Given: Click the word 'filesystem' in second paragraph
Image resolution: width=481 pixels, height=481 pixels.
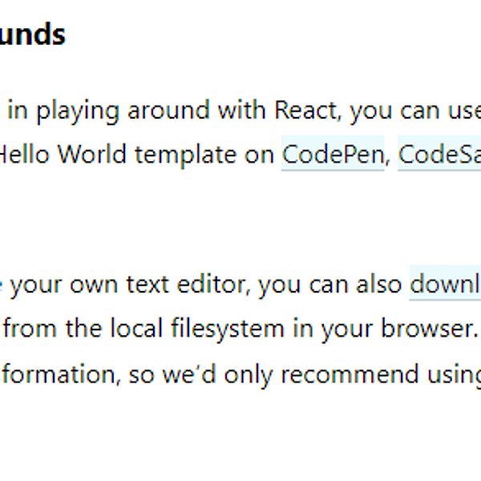Looking at the screenshot, I should (x=228, y=329).
